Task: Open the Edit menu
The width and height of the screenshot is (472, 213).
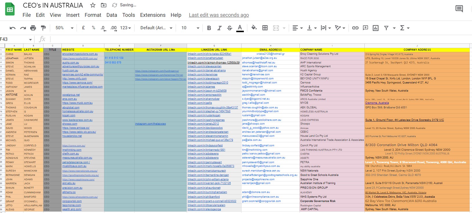Action: (x=40, y=15)
